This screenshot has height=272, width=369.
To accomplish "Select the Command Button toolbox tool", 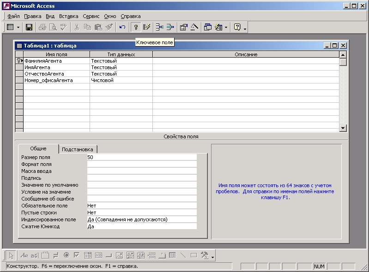I will pyautogui.click(x=109, y=255).
